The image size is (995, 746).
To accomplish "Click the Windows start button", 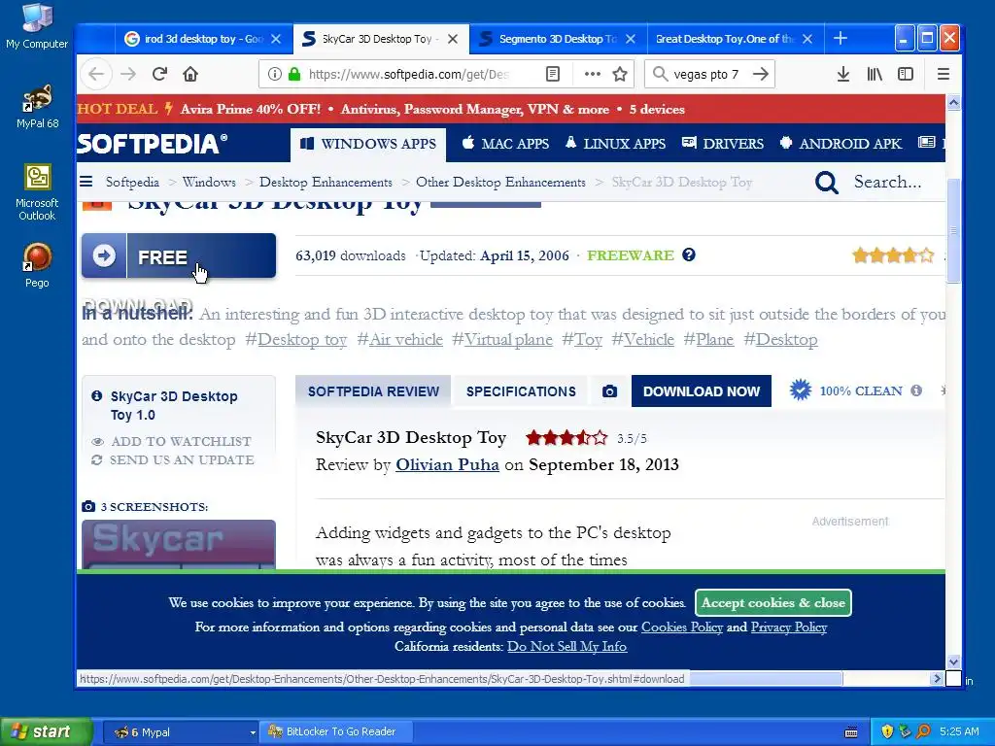I will (x=46, y=732).
